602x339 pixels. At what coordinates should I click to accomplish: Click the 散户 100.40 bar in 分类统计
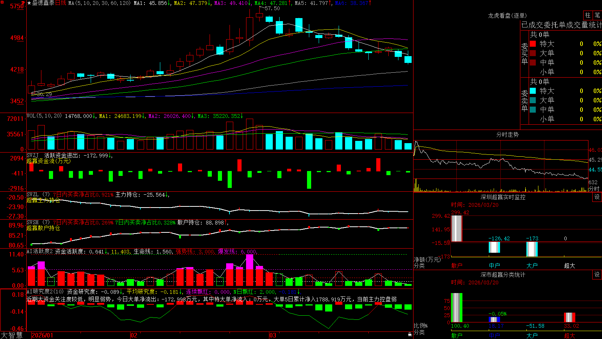(x=457, y=308)
